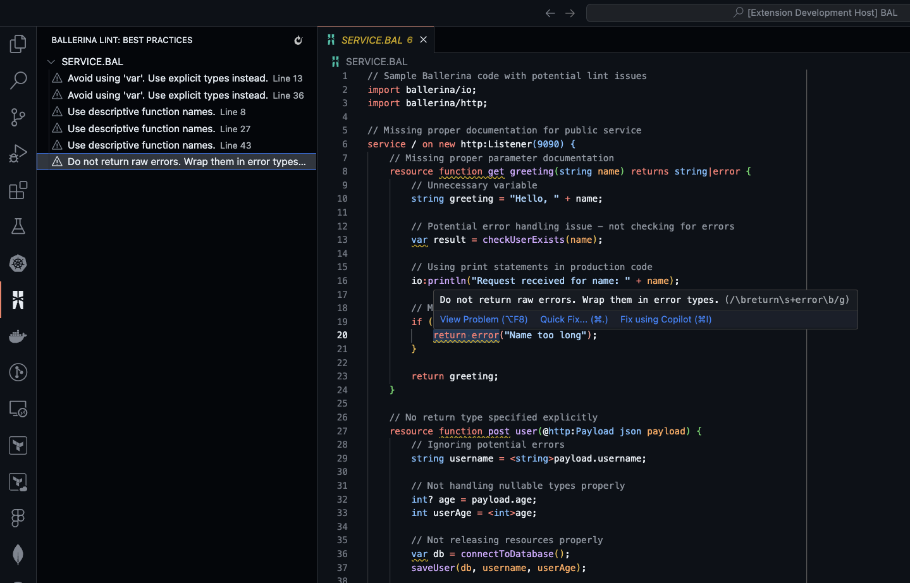
Task: Open the MongoDB leaf view
Action: (18, 555)
